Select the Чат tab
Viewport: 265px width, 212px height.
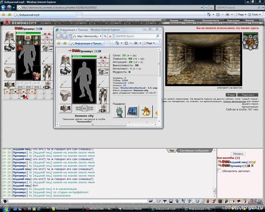[172, 151]
